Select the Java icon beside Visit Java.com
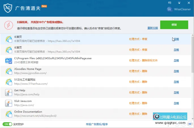Image resolution: width=194 pixels, height=128 pixels. 9,103
